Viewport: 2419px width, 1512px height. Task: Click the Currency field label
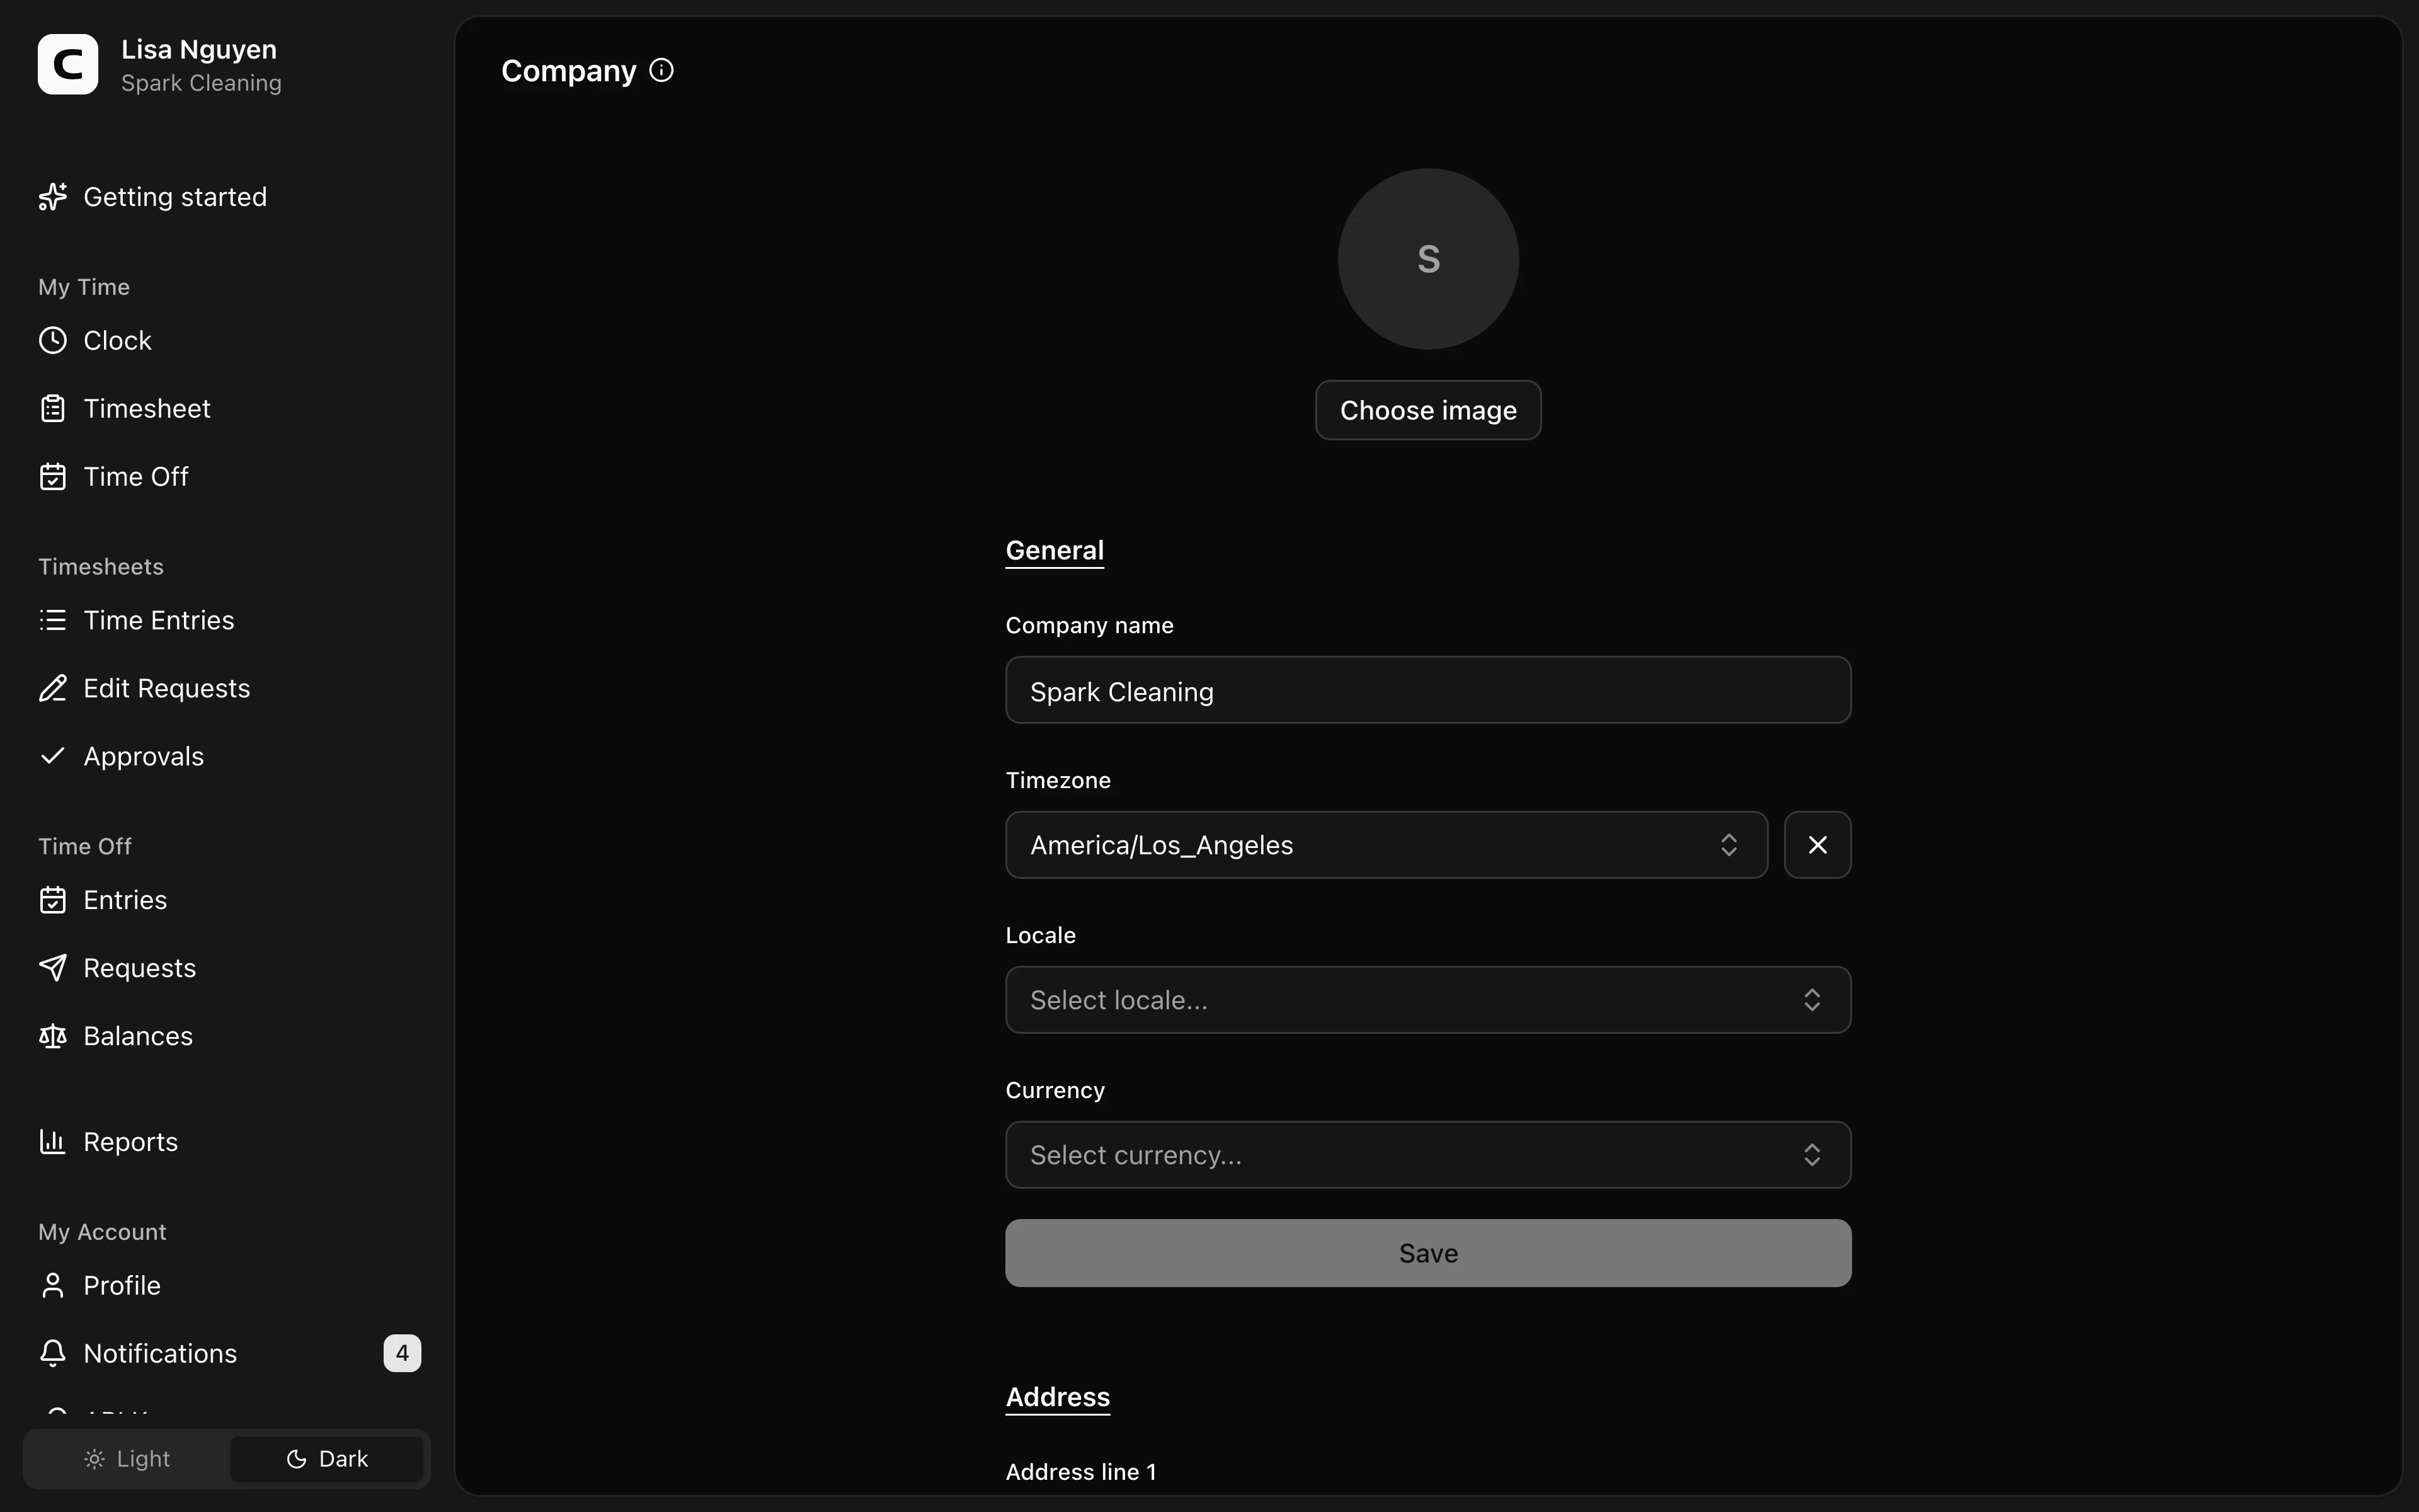pos(1055,1090)
